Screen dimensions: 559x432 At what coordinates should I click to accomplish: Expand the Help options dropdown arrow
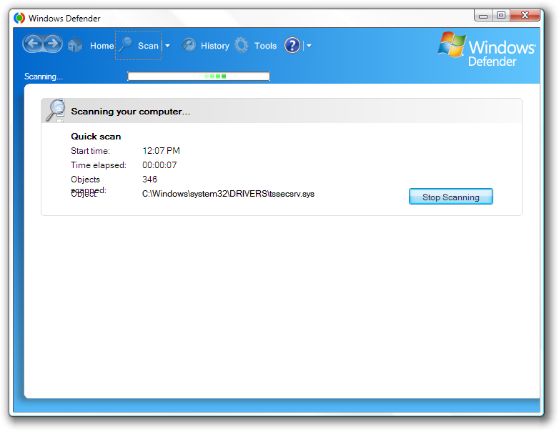point(309,46)
